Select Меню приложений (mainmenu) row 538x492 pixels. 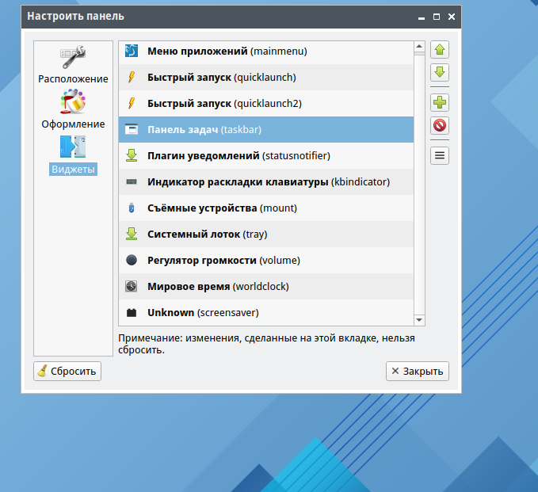pos(266,51)
